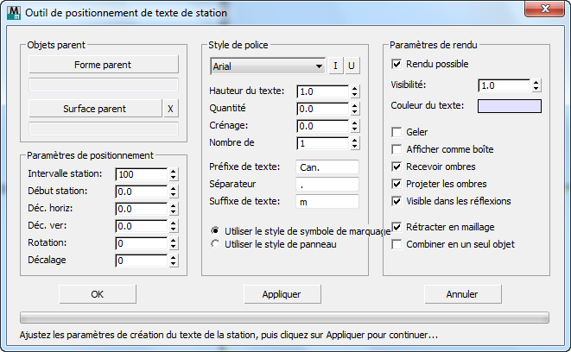Screen dimensions: 571x352
Task: Toggle the underline (U) font button
Action: [x=352, y=66]
